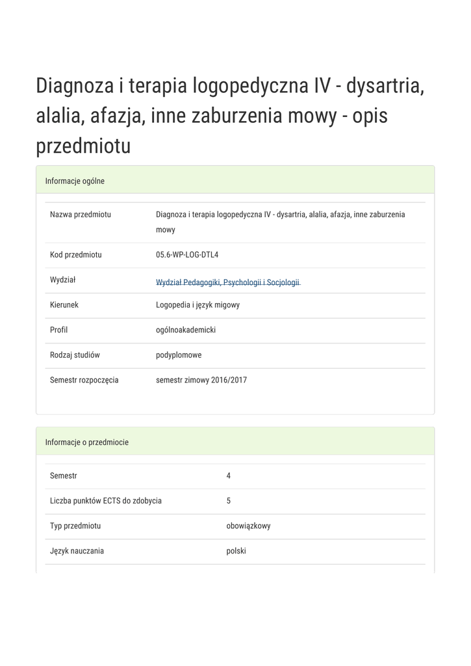Click the Semestr rozpoczęcia label
The height and width of the screenshot is (666, 471).
click(x=84, y=380)
